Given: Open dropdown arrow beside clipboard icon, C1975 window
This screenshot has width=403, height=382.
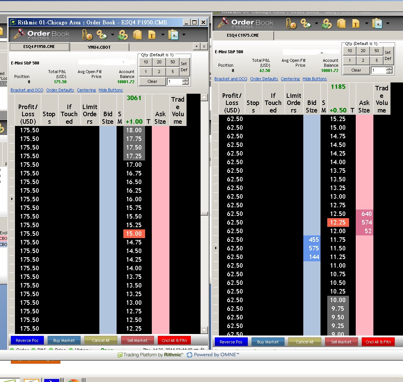Looking at the screenshot, I should 388,23.
